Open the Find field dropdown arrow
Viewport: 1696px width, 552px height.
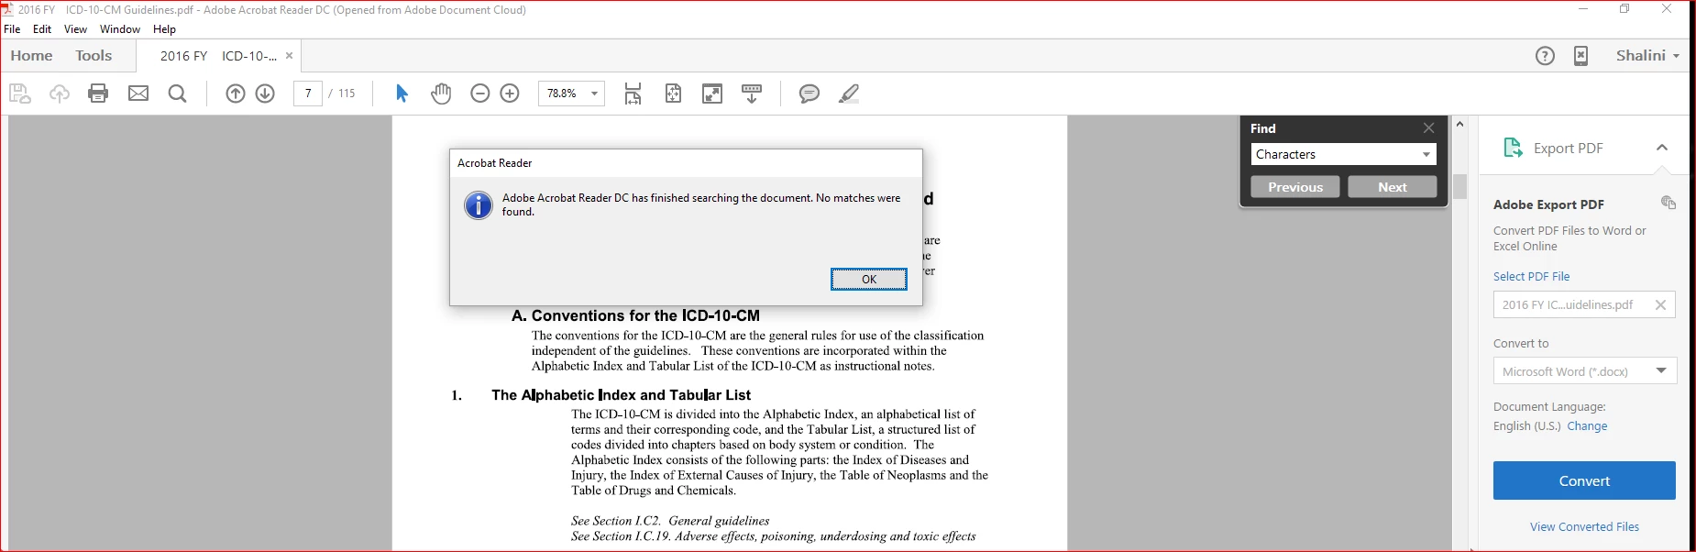pos(1426,154)
